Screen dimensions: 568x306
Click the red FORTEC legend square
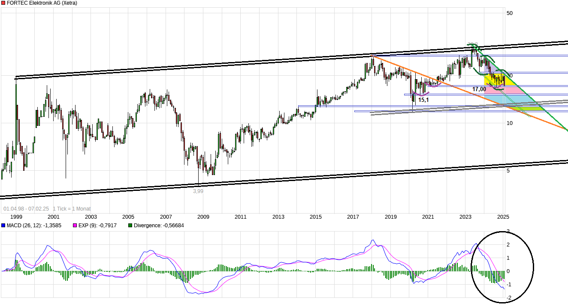point(3,3)
